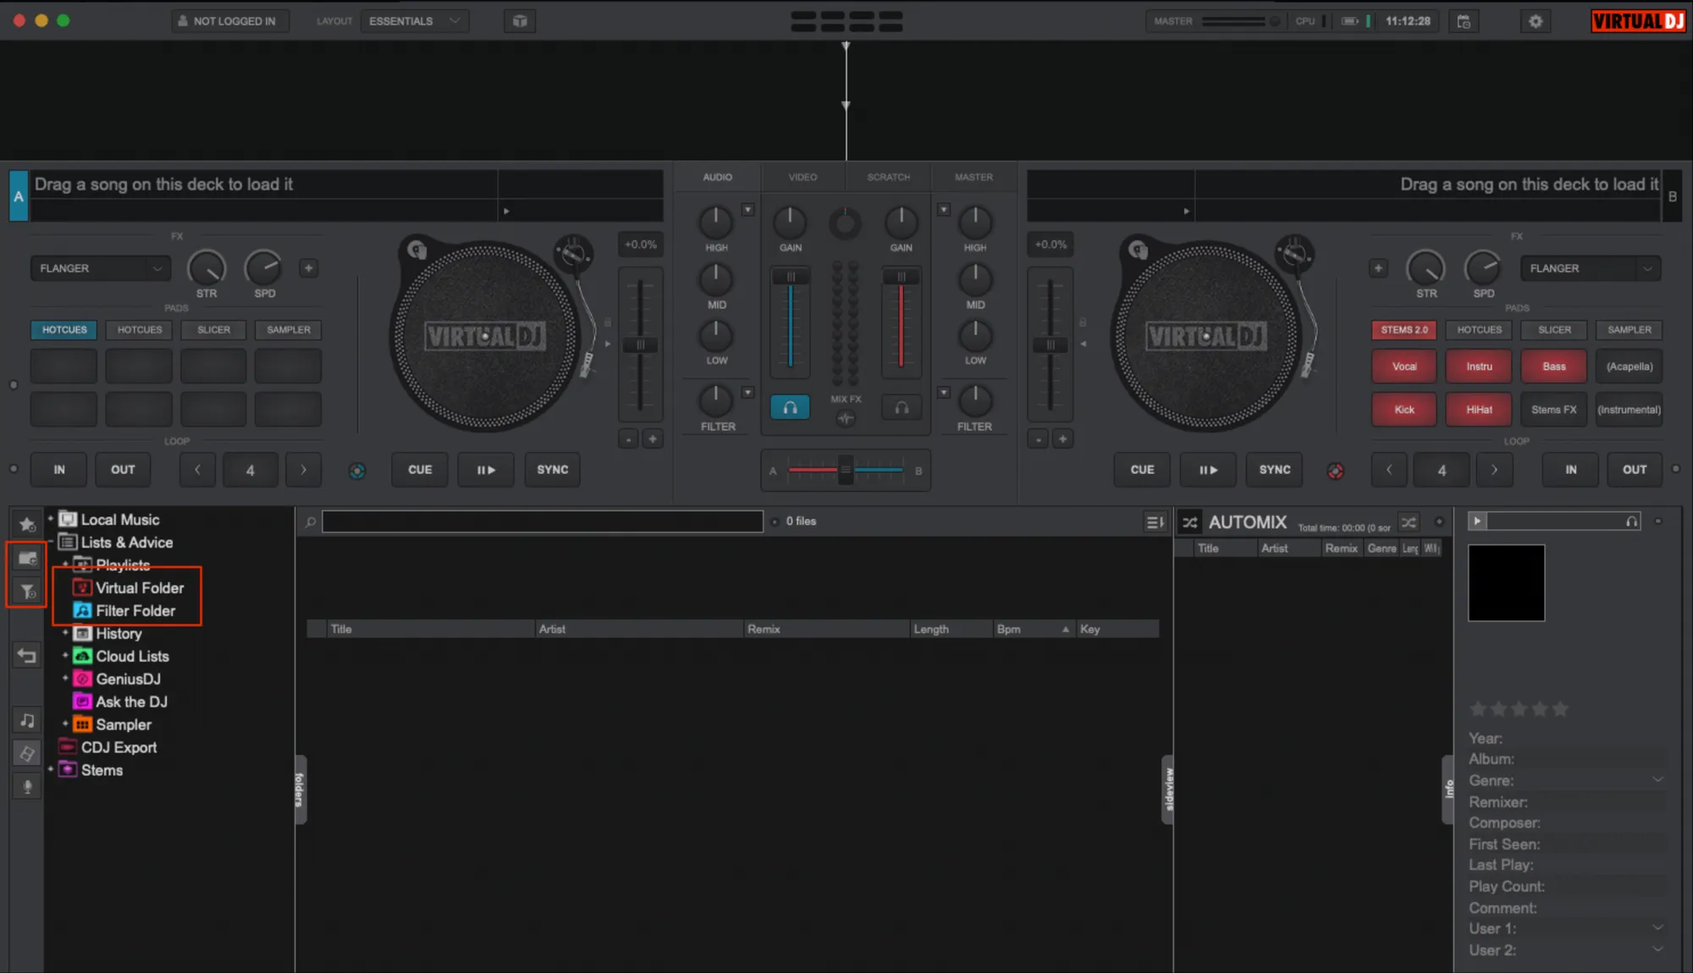Click the automix shuffle icon
Viewport: 1693px width, 973px height.
click(1189, 523)
